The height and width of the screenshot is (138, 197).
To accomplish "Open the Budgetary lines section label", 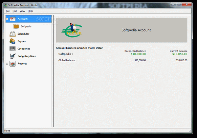I will [x=27, y=56].
